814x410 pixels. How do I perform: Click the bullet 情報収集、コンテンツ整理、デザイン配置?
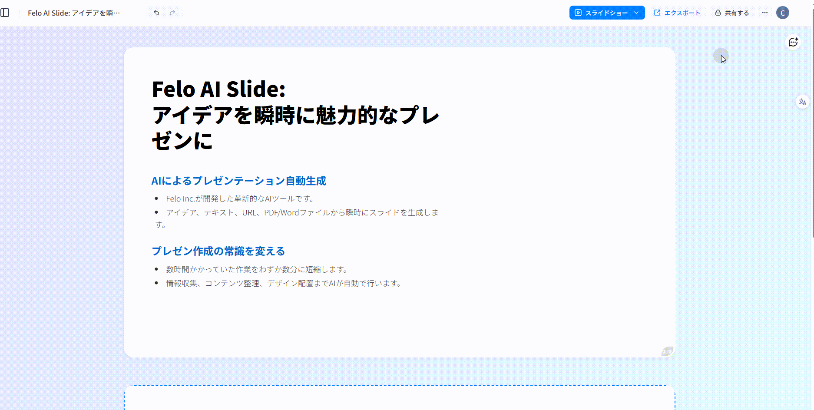pos(285,283)
